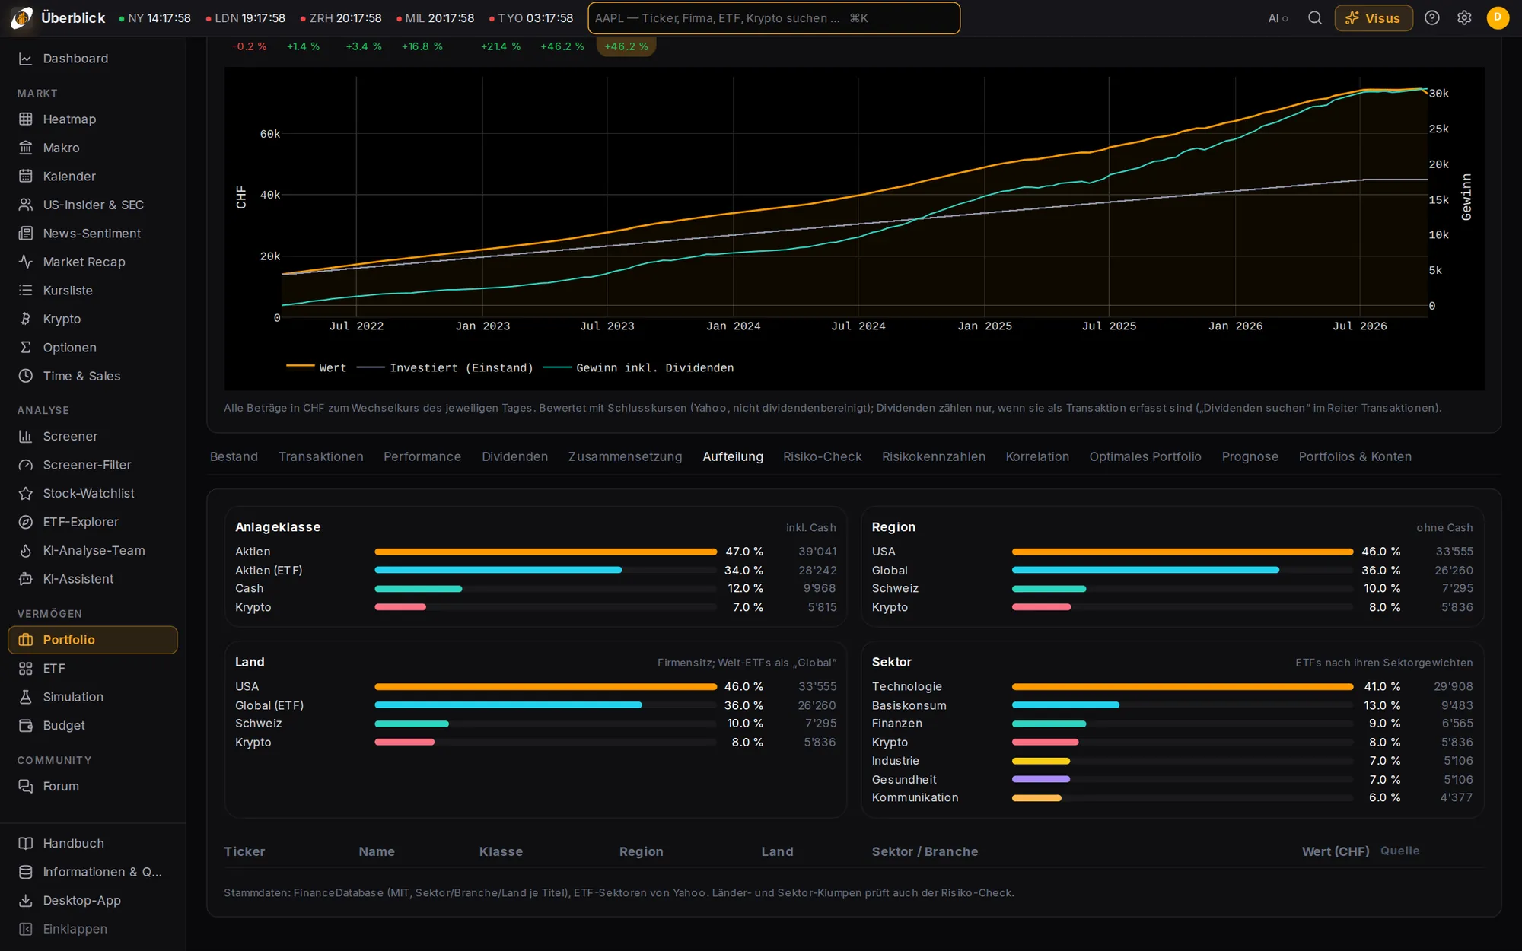
Task: Select US-Insider & SEC people icon
Action: [x=26, y=205]
